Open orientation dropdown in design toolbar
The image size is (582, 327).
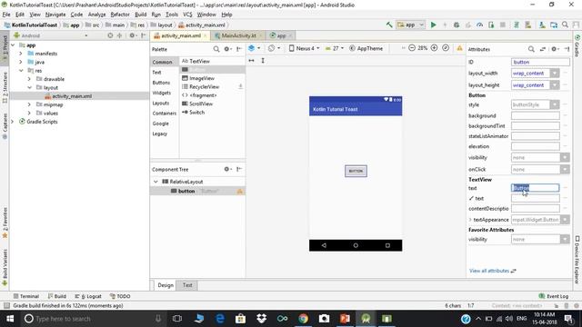[x=275, y=48]
